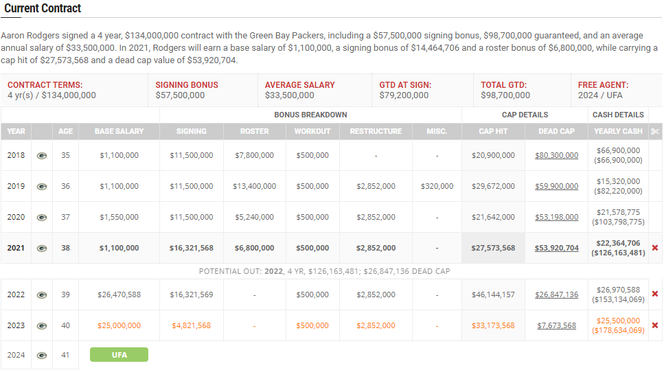Click the red X on 2022 row
This screenshot has width=664, height=370.
point(654,294)
